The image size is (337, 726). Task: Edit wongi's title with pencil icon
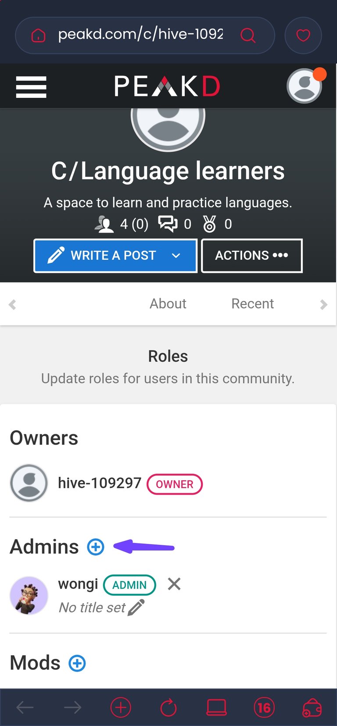click(x=136, y=608)
